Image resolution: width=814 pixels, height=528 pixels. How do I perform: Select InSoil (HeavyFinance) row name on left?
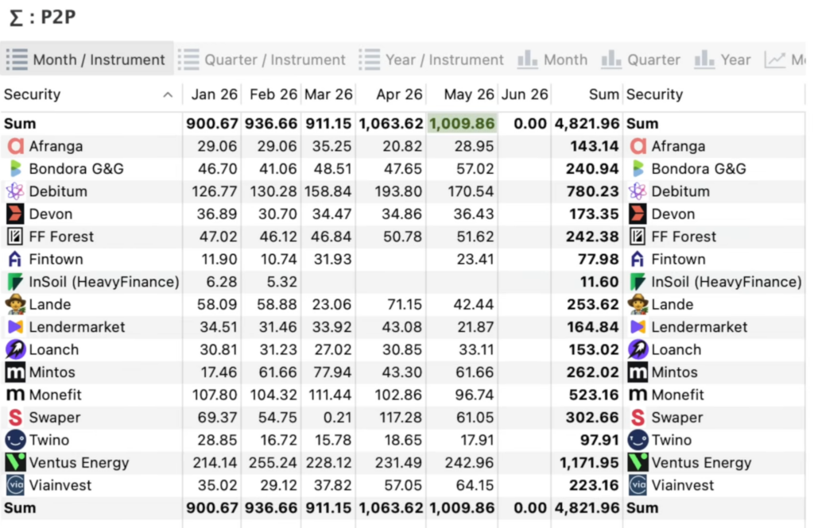pos(104,282)
